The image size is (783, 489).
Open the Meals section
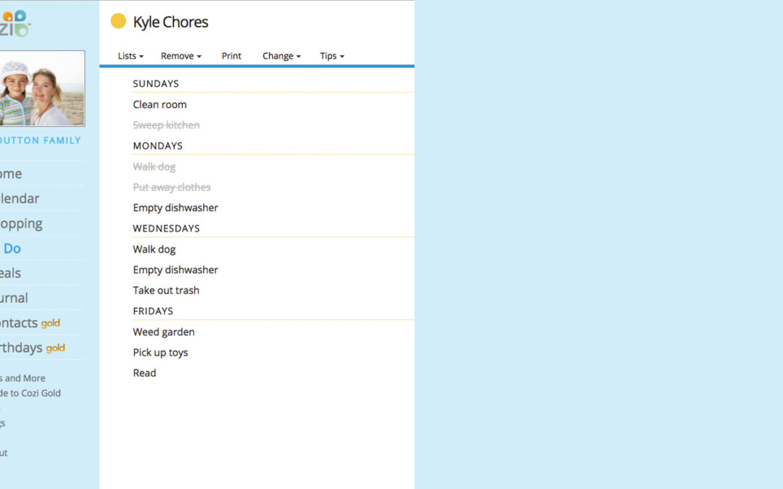click(11, 273)
